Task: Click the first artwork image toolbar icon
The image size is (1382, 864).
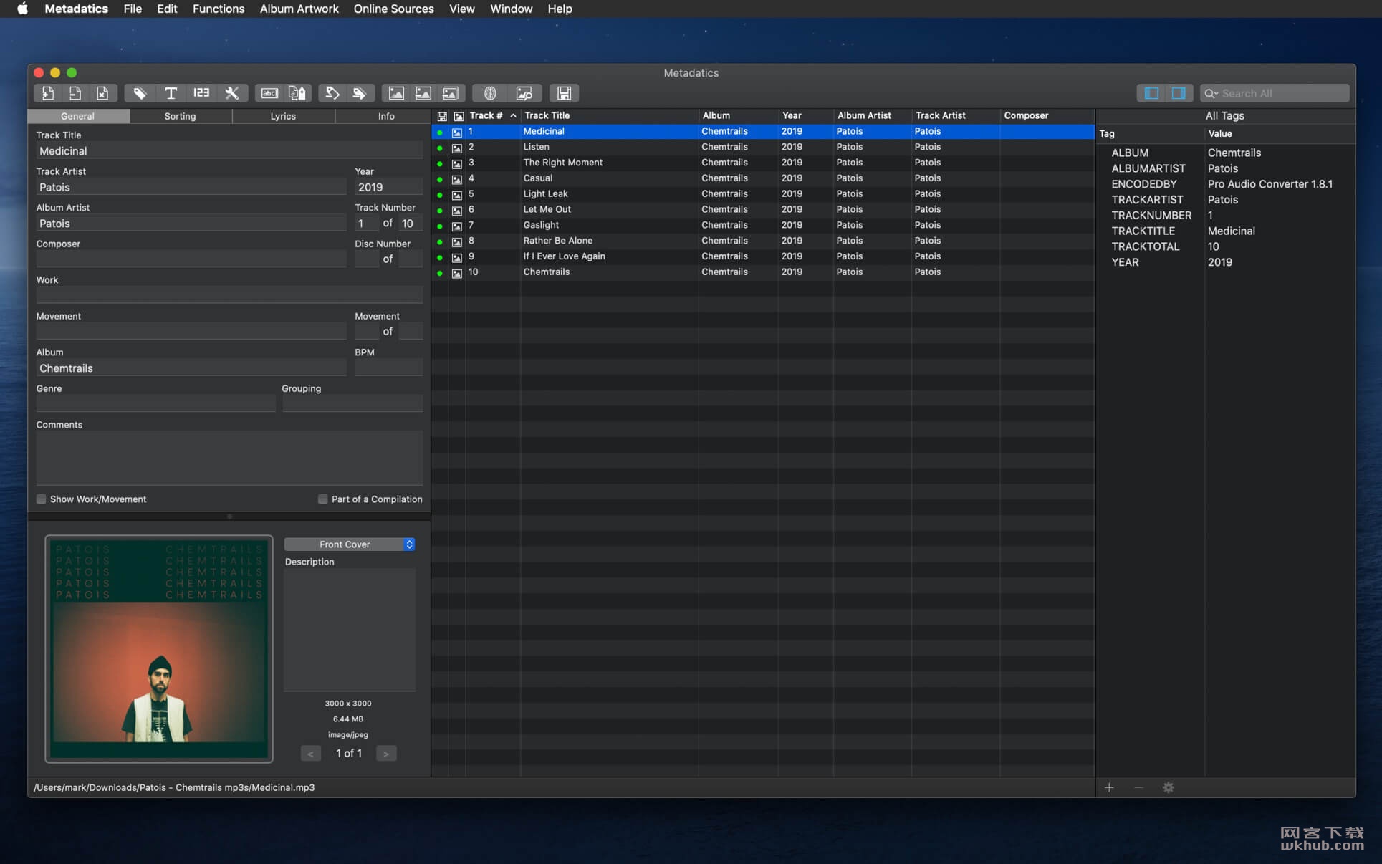Action: point(395,93)
